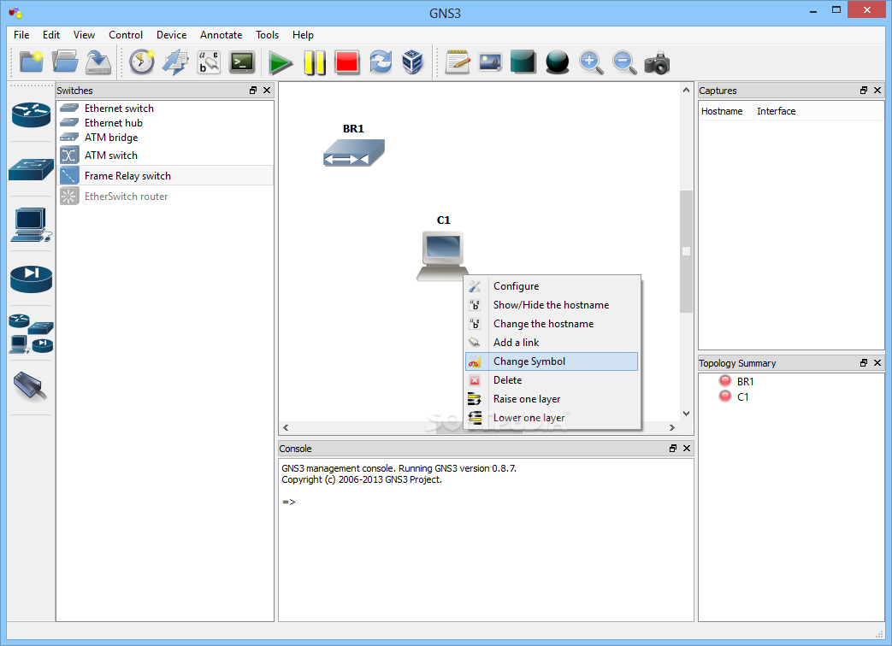Browse switches in the device sidebar
The height and width of the screenshot is (646, 892).
32,169
